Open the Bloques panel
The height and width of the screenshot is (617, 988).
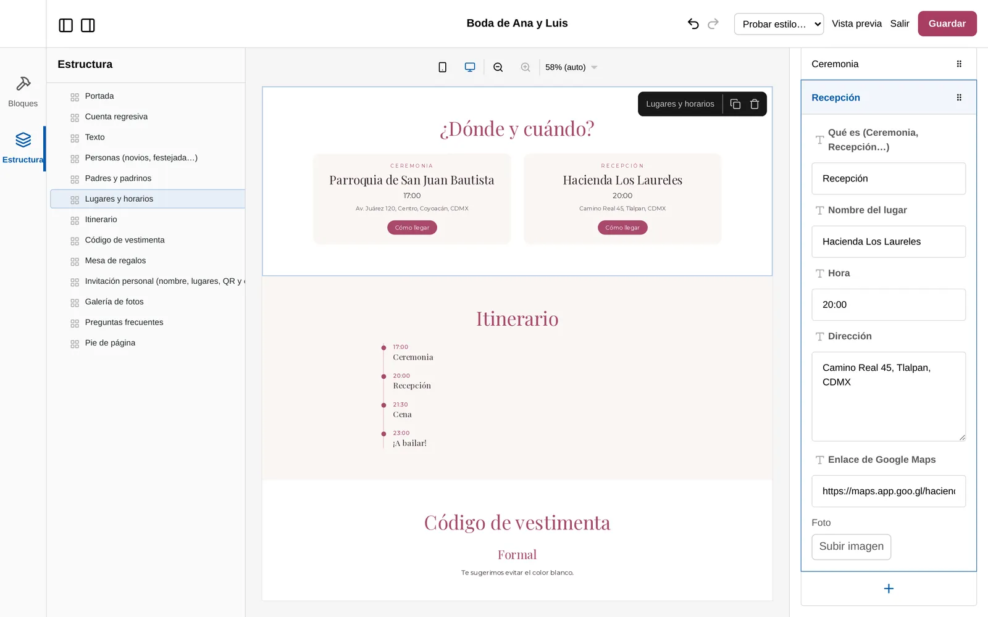click(23, 91)
